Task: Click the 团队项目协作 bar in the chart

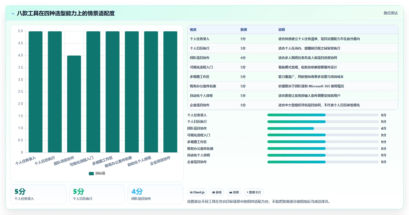Action: click(x=74, y=104)
